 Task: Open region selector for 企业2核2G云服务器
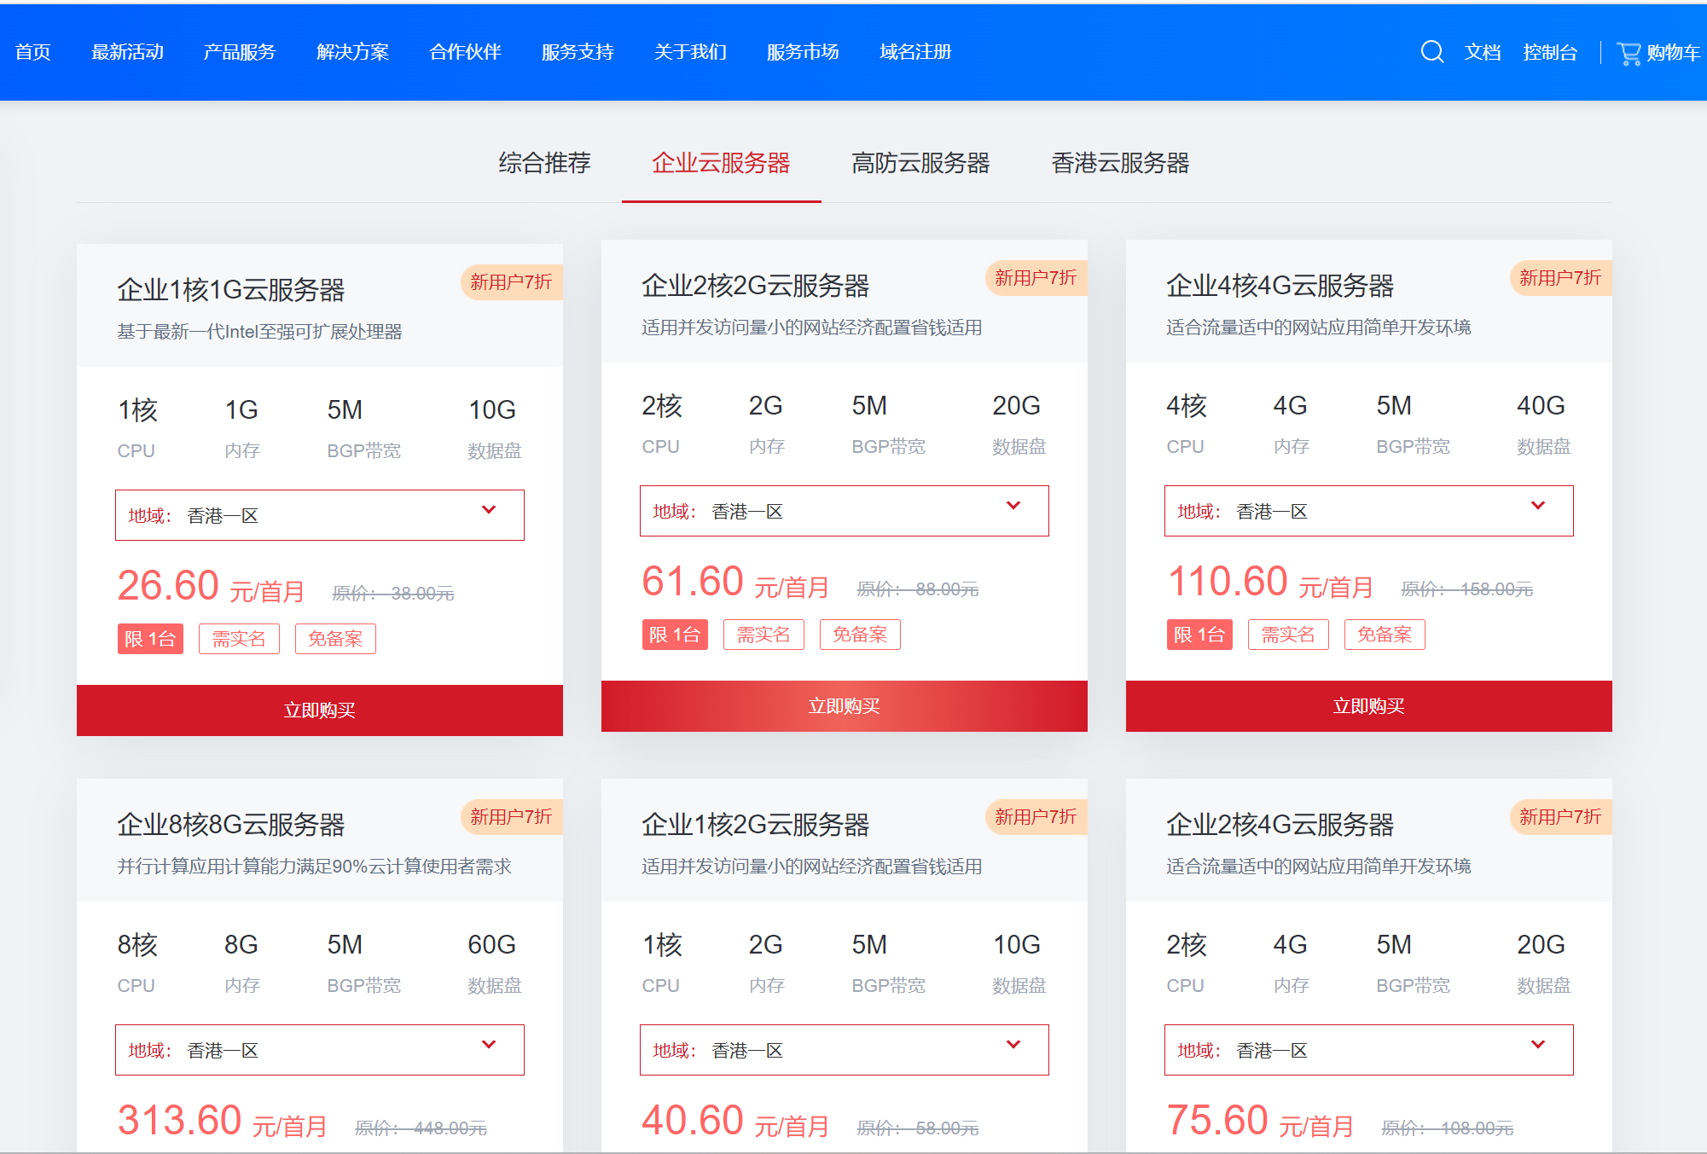tap(844, 510)
